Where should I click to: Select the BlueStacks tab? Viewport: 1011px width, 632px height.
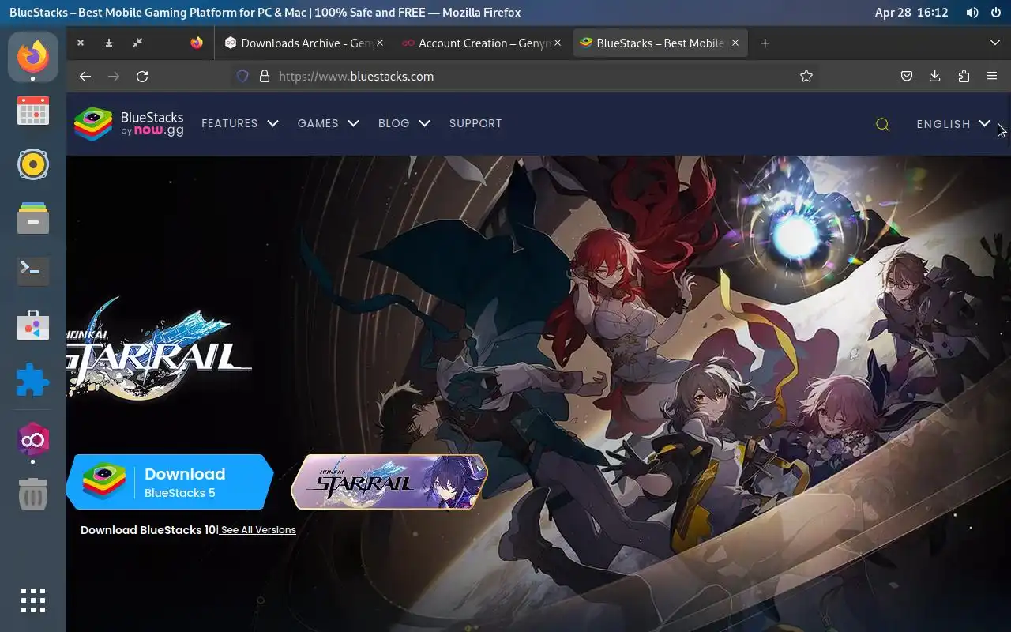660,43
